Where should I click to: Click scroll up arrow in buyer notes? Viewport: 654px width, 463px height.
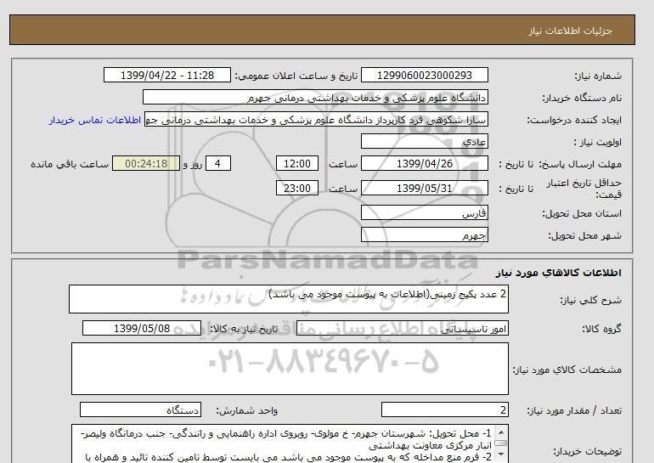pos(501,432)
